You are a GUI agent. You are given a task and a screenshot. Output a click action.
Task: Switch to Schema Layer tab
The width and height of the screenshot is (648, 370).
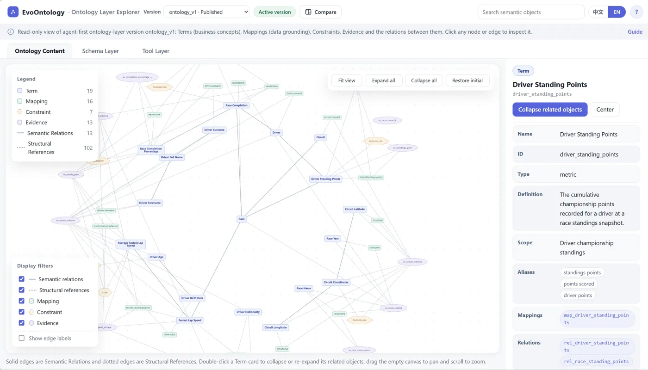(x=100, y=51)
